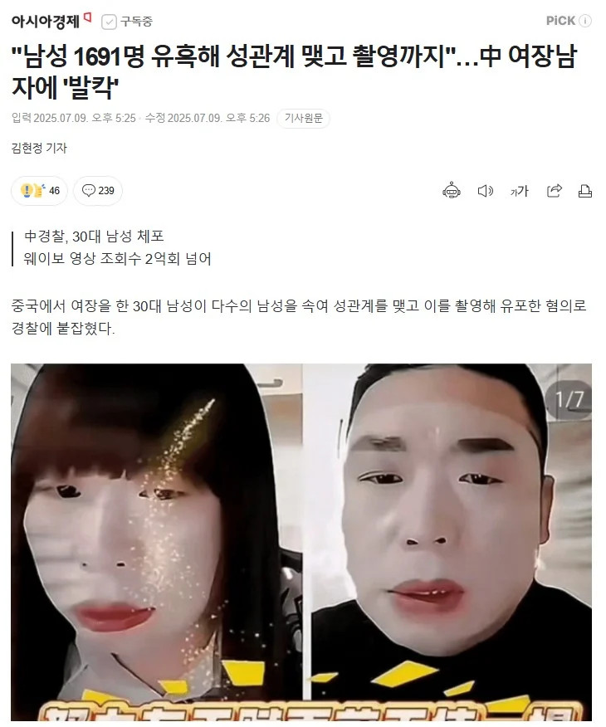Open the AI summary robot icon

click(451, 191)
